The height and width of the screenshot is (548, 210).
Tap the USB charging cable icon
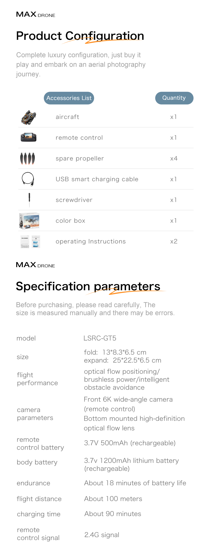[28, 179]
